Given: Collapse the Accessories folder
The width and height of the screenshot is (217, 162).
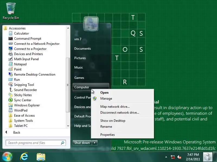Looking at the screenshot, I should (15, 28).
